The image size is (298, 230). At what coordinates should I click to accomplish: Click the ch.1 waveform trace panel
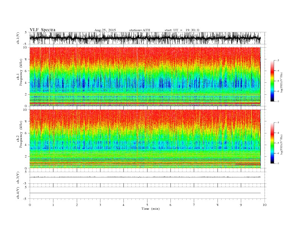148,38
